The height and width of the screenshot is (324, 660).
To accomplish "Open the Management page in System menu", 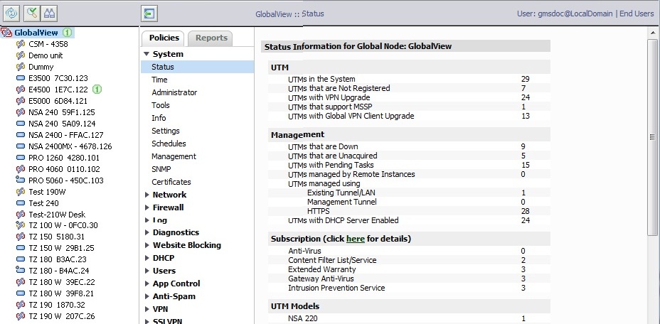I will pyautogui.click(x=174, y=156).
